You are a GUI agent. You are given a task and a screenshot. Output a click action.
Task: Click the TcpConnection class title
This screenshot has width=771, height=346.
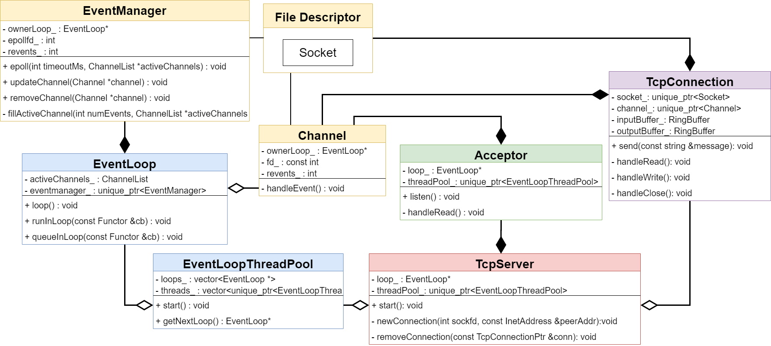pos(690,82)
